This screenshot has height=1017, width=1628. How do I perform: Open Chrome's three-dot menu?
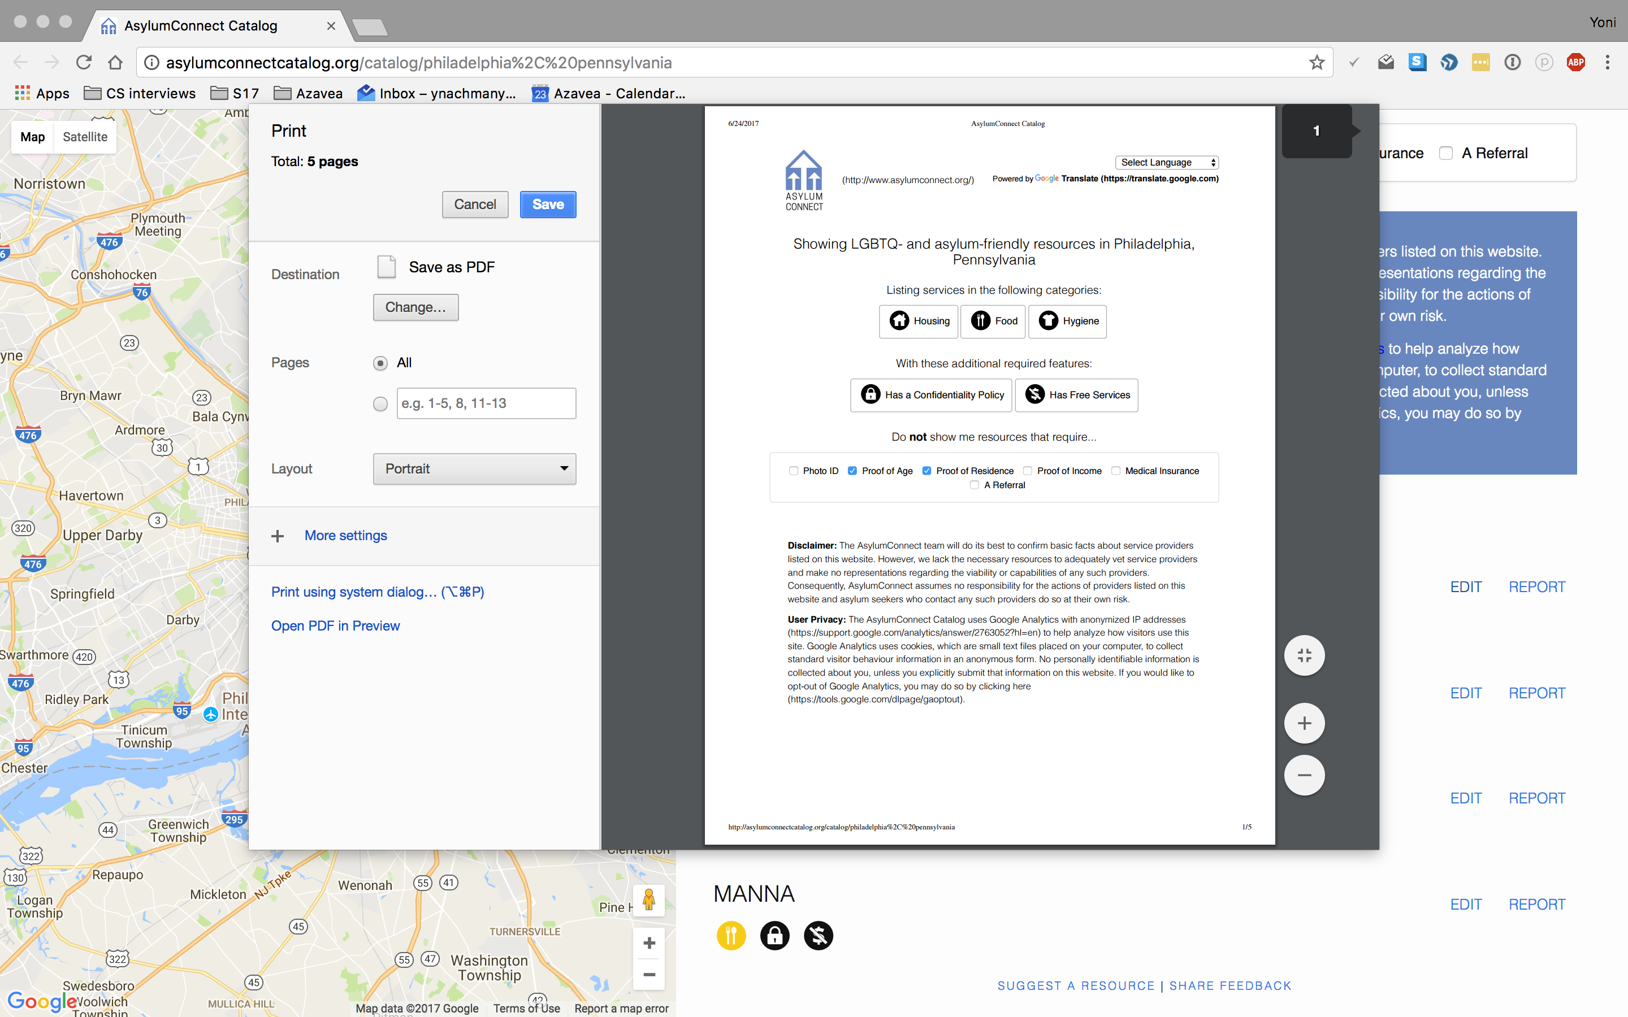[1607, 63]
